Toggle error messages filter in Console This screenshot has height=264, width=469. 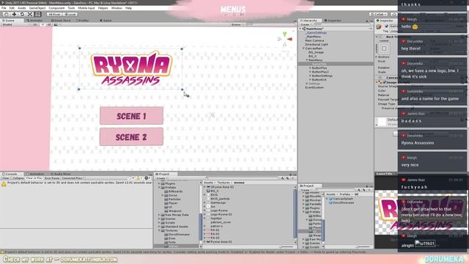(147, 178)
